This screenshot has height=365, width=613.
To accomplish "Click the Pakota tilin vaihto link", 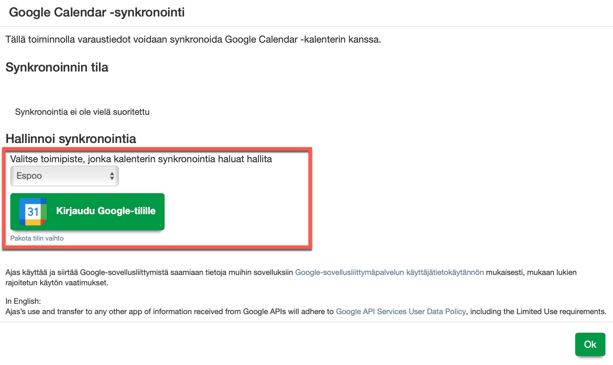I will [37, 238].
